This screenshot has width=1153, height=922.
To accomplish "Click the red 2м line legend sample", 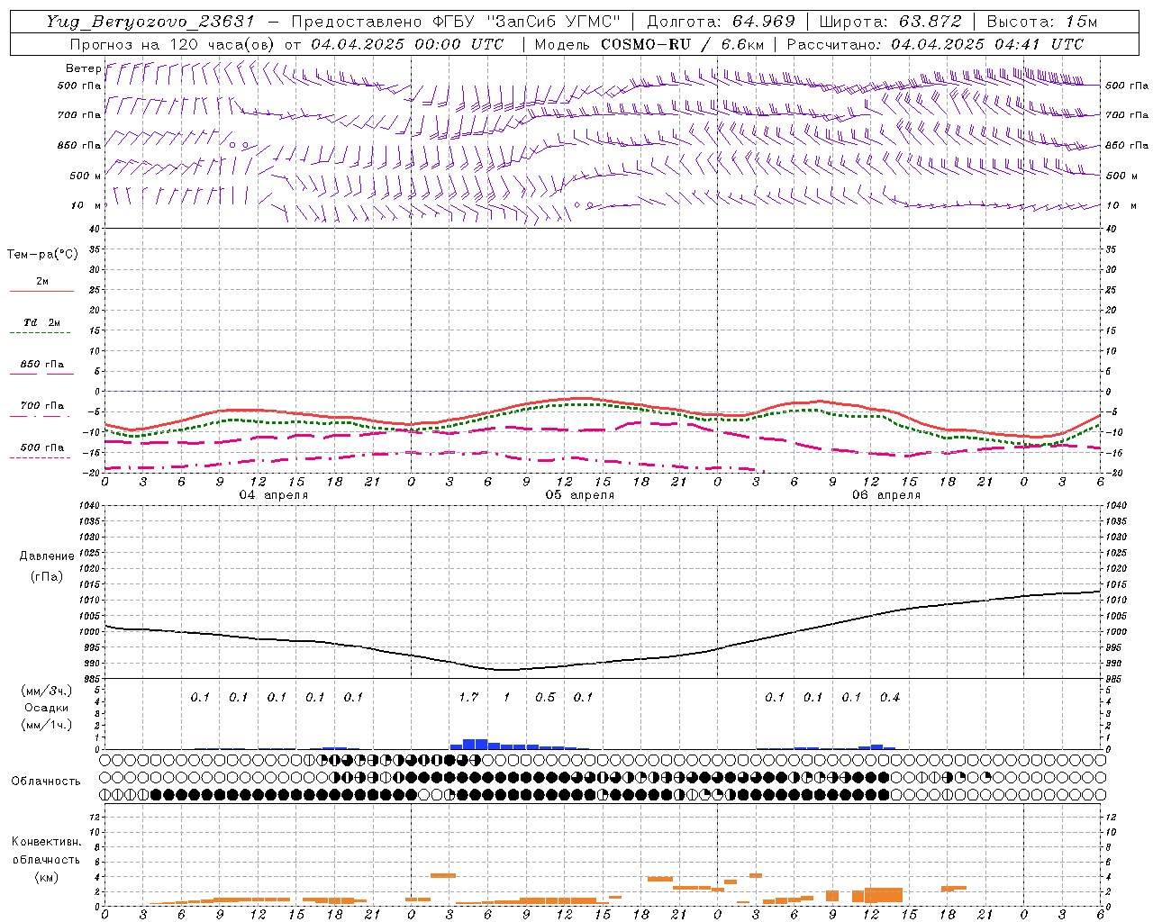I will point(41,292).
